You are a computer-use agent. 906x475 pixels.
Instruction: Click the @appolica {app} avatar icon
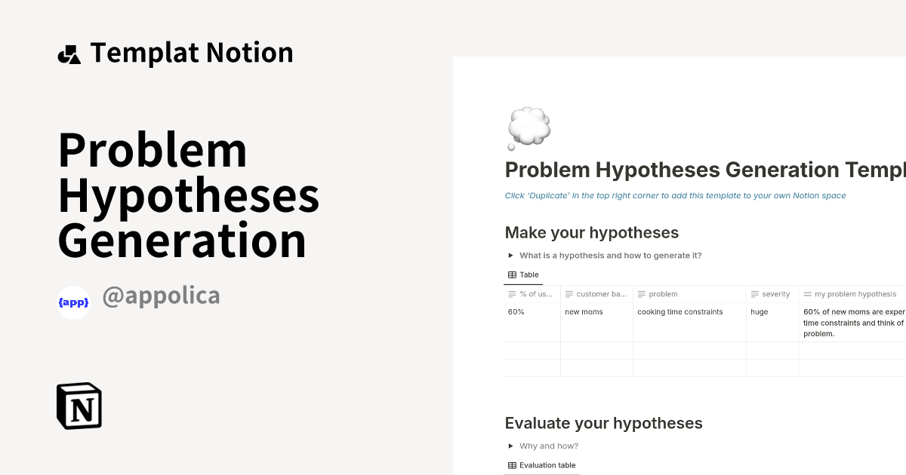tap(73, 302)
